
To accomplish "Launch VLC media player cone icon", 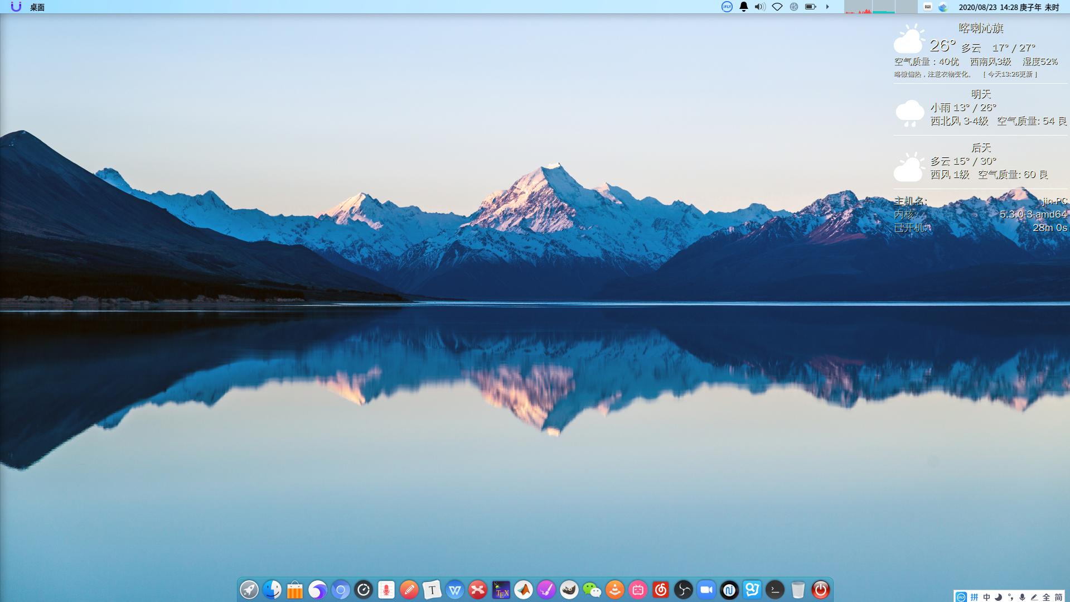I will pos(615,590).
